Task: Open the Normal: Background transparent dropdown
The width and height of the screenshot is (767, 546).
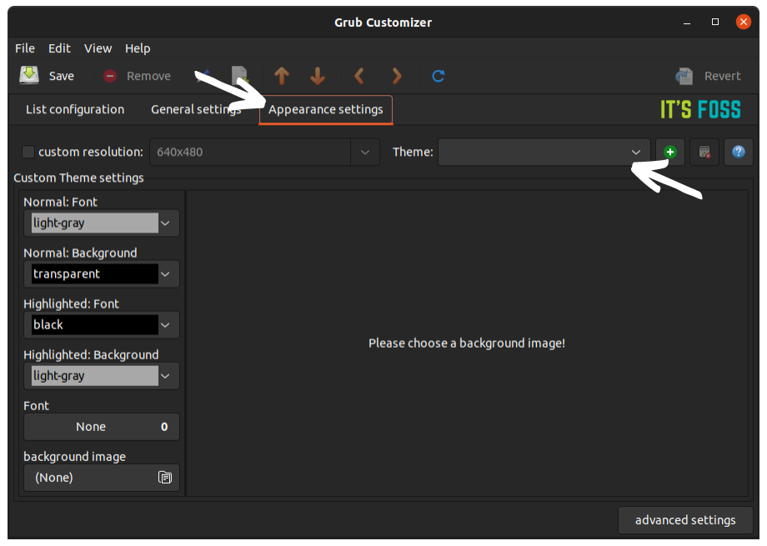Action: pos(102,274)
